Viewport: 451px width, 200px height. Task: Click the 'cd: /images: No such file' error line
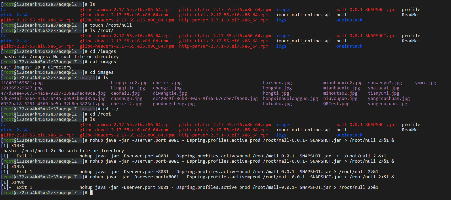coord(60,57)
